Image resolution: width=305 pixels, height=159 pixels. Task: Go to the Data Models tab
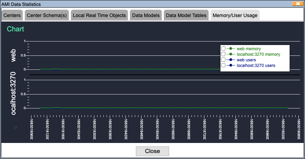tap(146, 15)
